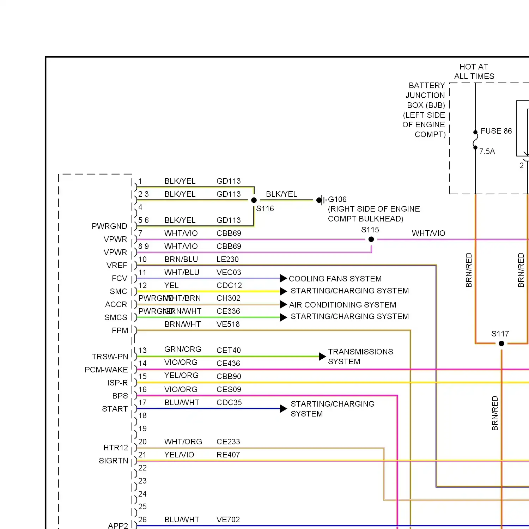Click the HOT AT ALL TIMES label
529x529 pixels.
point(474,72)
